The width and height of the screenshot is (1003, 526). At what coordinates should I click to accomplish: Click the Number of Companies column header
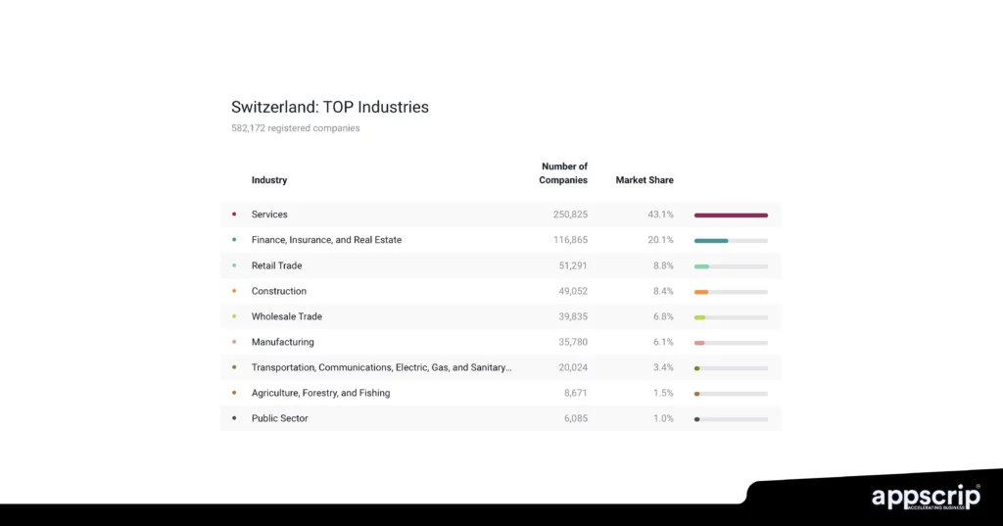point(563,173)
